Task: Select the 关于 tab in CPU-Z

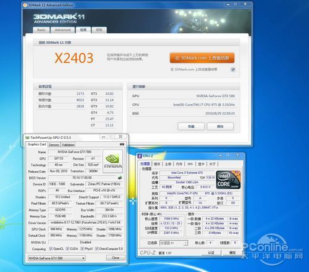Action: pos(212,164)
